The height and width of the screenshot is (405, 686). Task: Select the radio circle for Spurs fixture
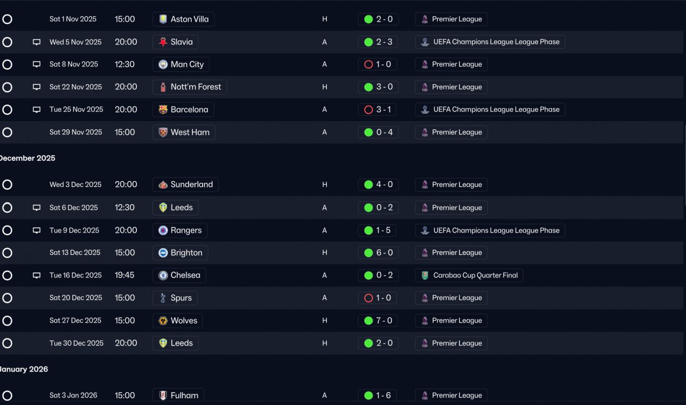click(7, 298)
